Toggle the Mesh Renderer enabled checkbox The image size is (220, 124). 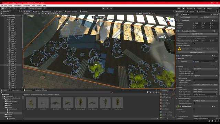tap(181, 56)
